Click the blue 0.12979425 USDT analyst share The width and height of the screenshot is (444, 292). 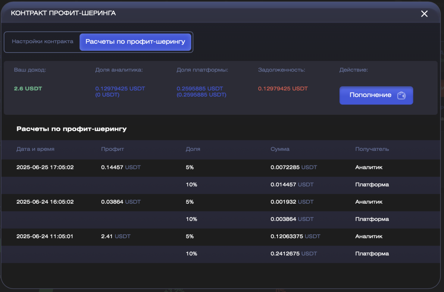point(120,88)
